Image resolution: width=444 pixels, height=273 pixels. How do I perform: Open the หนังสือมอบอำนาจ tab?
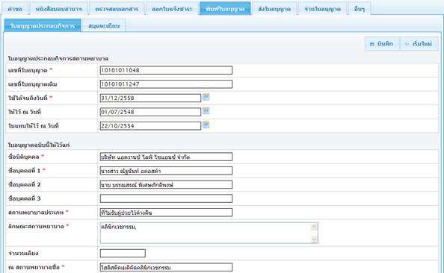click(58, 9)
